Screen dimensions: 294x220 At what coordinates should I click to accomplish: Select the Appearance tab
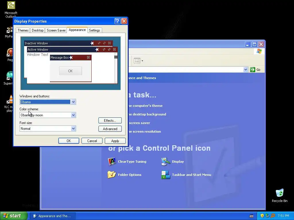[77, 30]
